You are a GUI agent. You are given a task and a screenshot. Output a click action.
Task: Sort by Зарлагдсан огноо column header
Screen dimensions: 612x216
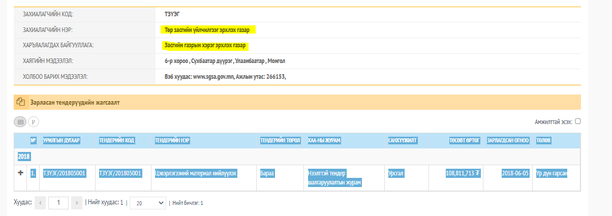pyautogui.click(x=508, y=140)
